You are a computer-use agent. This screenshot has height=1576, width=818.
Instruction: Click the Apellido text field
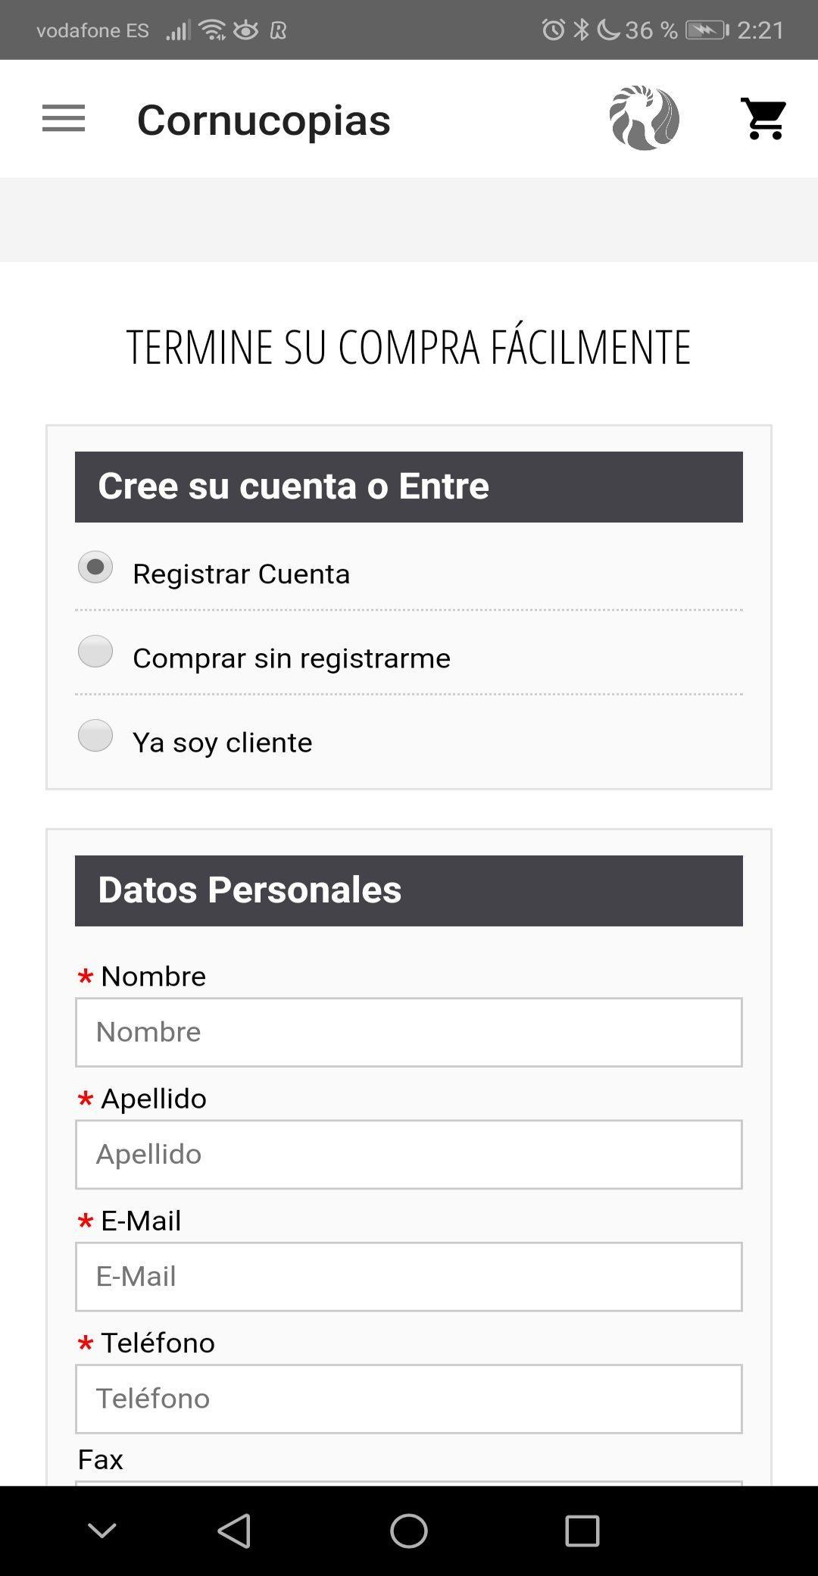[408, 1154]
